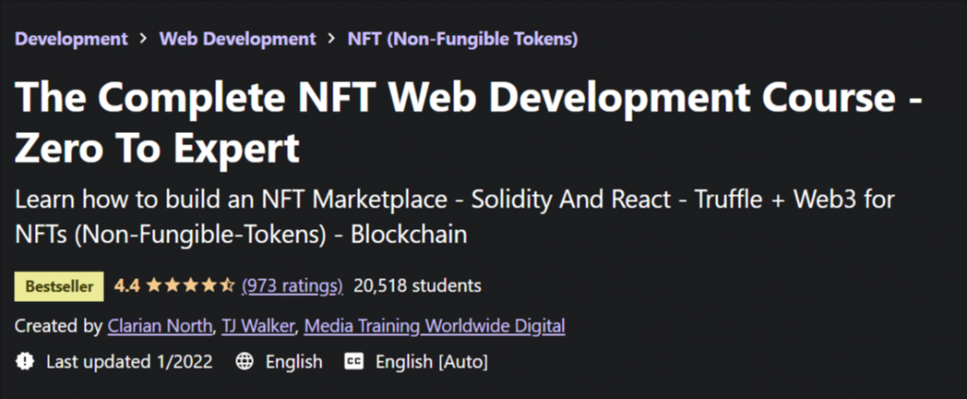Open instructor TJ Walker's profile
This screenshot has width=967, height=399.
click(x=258, y=325)
